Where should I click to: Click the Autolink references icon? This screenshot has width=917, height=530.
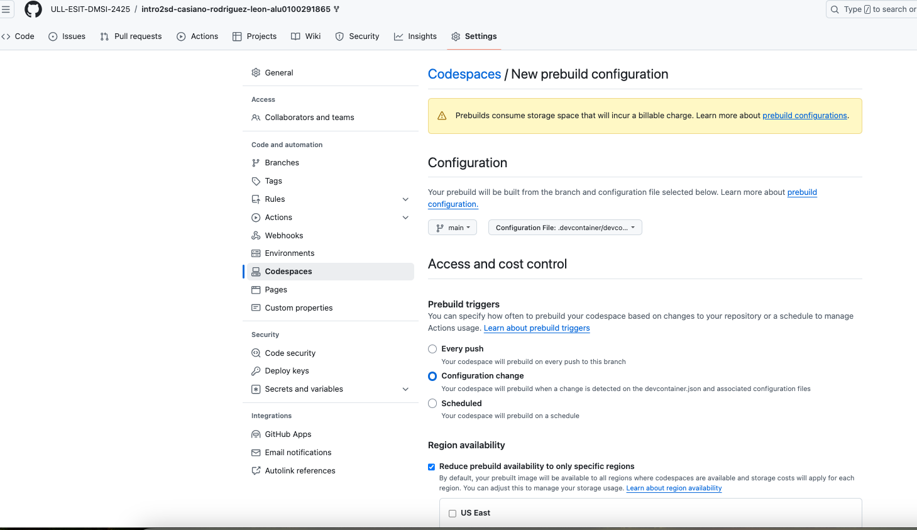pos(256,471)
